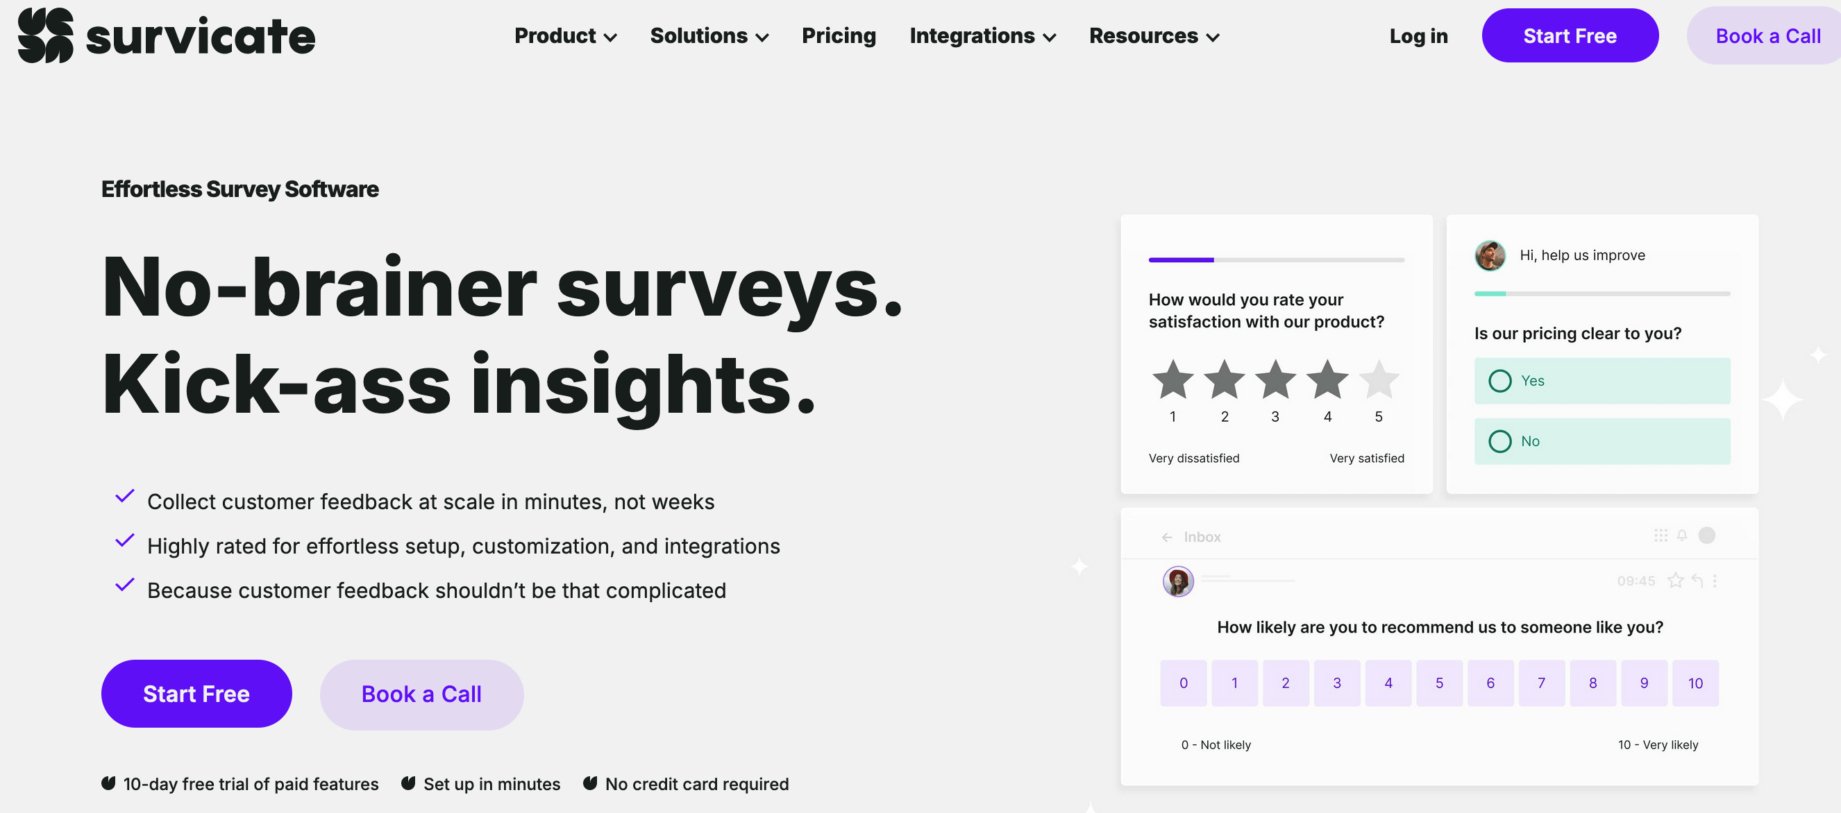Select the No radio option
This screenshot has height=813, width=1841.
(x=1500, y=441)
